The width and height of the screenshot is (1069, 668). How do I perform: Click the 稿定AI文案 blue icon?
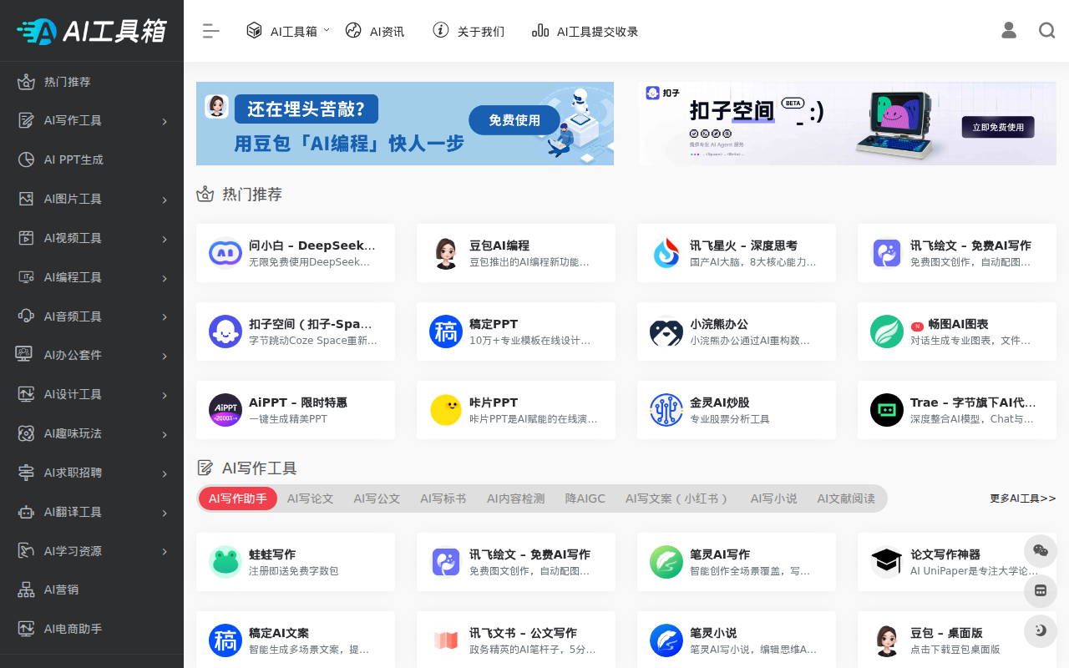click(225, 640)
